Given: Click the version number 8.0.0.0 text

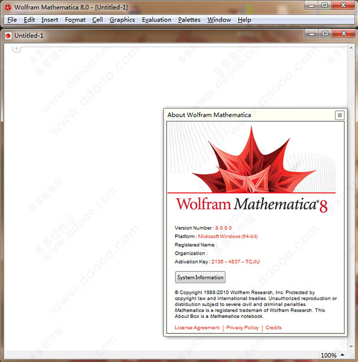Looking at the screenshot, I should point(223,228).
